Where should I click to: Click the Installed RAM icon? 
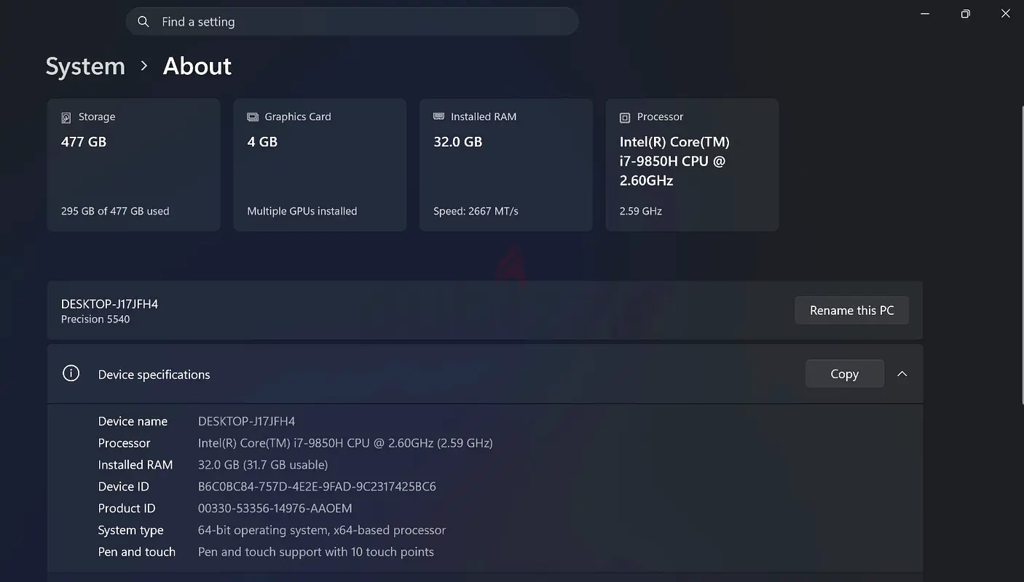(x=438, y=116)
